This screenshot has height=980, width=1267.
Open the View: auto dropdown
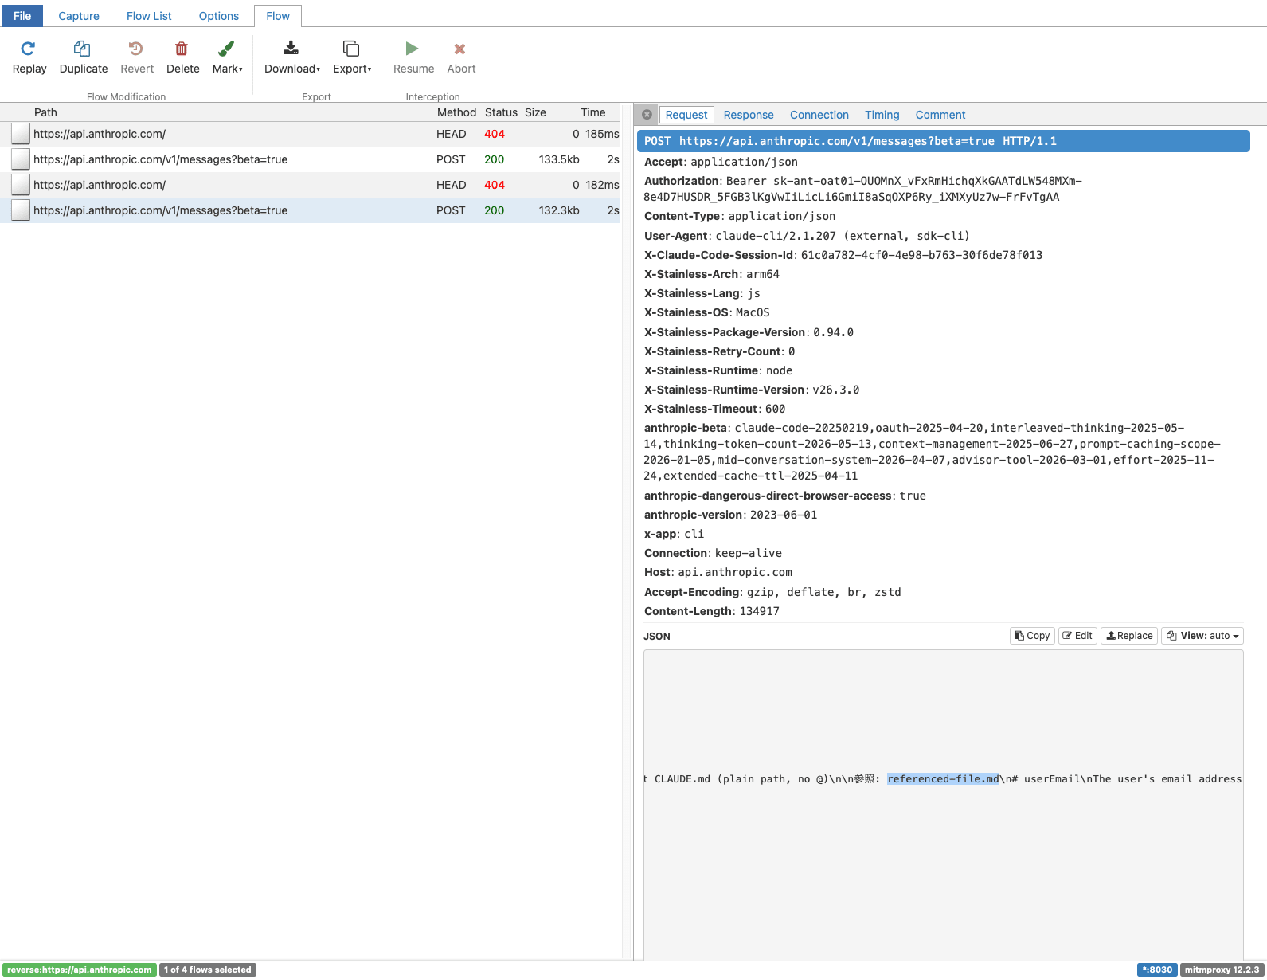1202,636
